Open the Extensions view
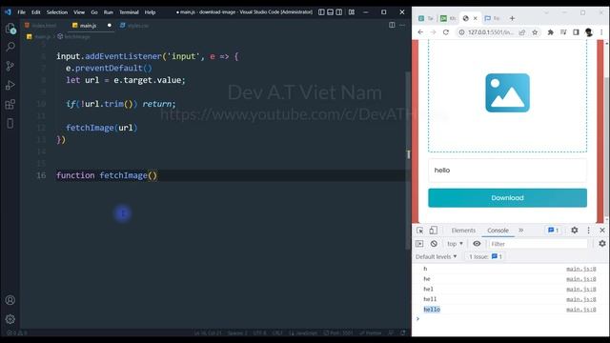Image resolution: width=610 pixels, height=343 pixels. point(10,104)
